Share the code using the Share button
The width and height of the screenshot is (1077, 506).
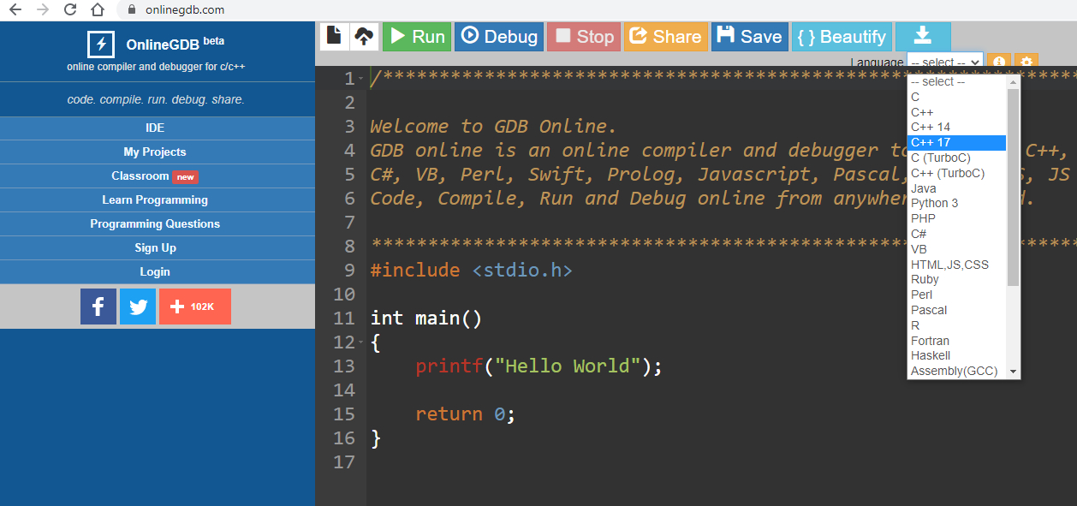[665, 36]
